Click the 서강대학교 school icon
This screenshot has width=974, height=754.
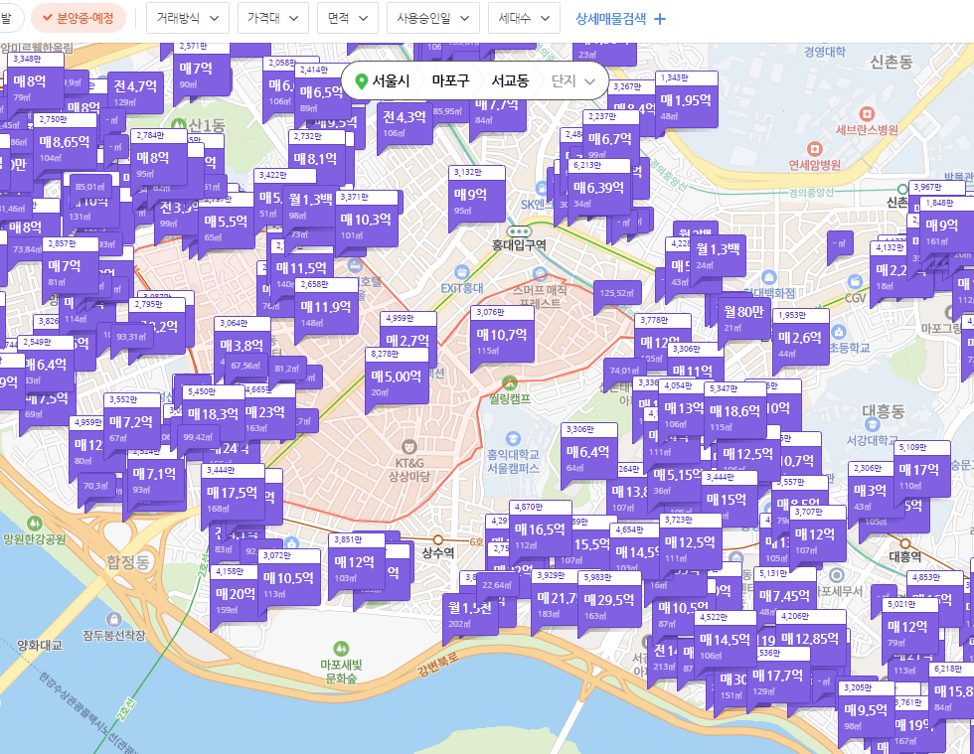click(x=873, y=424)
